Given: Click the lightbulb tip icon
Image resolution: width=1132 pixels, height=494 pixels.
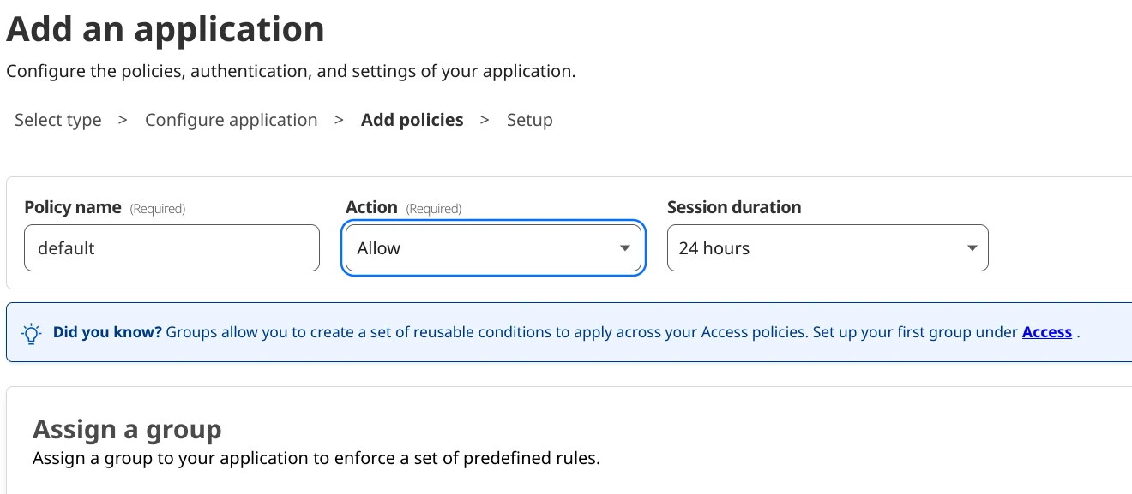Looking at the screenshot, I should 31,333.
